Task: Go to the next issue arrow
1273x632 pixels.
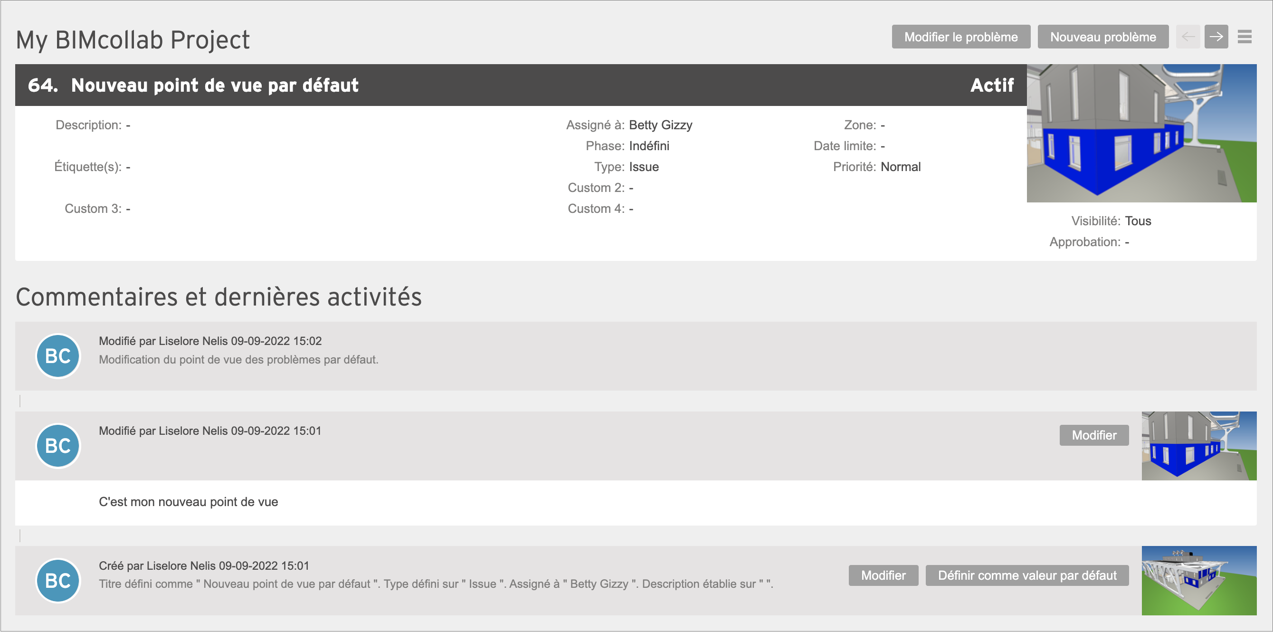Action: pyautogui.click(x=1216, y=37)
